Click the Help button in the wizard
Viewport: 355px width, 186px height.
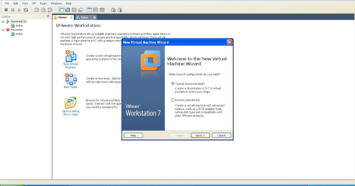(x=133, y=136)
